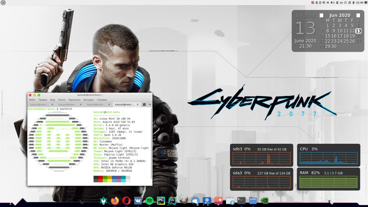Image resolution: width=368 pixels, height=207 pixels.
Task: Open the blue media player dock icon
Action: click(x=207, y=201)
